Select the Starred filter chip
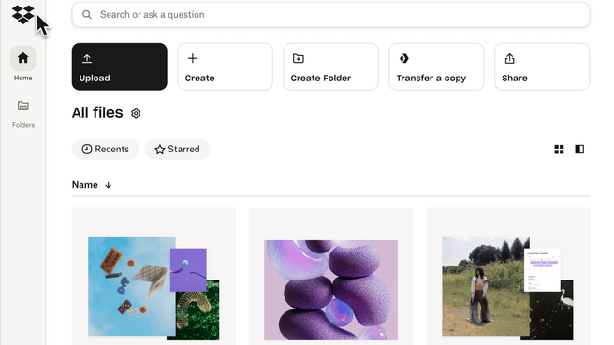The width and height of the screenshot is (614, 345). (178, 149)
